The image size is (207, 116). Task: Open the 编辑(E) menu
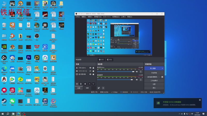84,17
